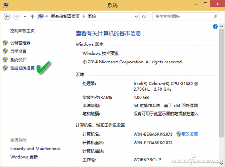Screen dimensions: 225x167
Task: Maximize the 系统 window
Action: (205, 4)
